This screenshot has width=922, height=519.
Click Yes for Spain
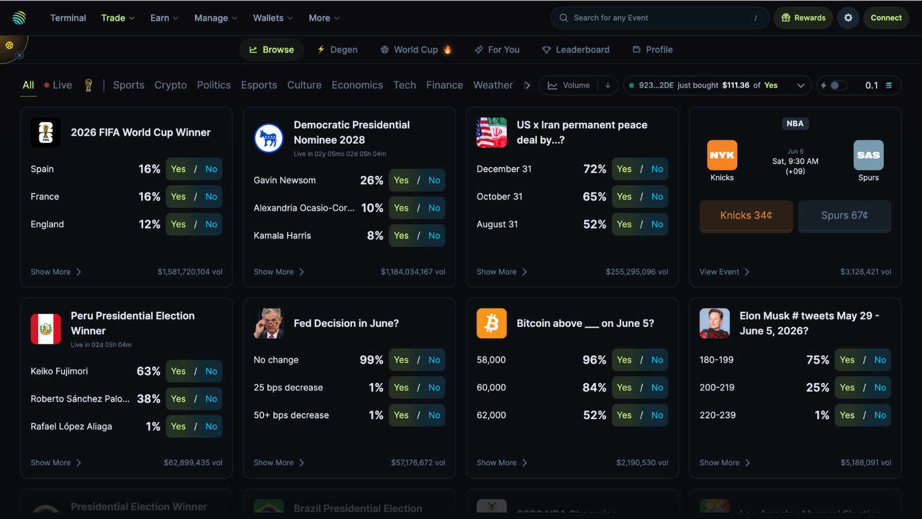179,169
